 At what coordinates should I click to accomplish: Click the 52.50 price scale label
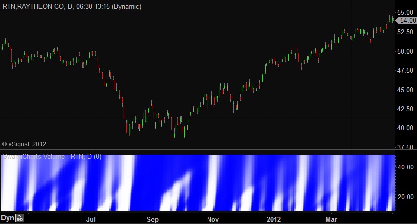[405, 32]
